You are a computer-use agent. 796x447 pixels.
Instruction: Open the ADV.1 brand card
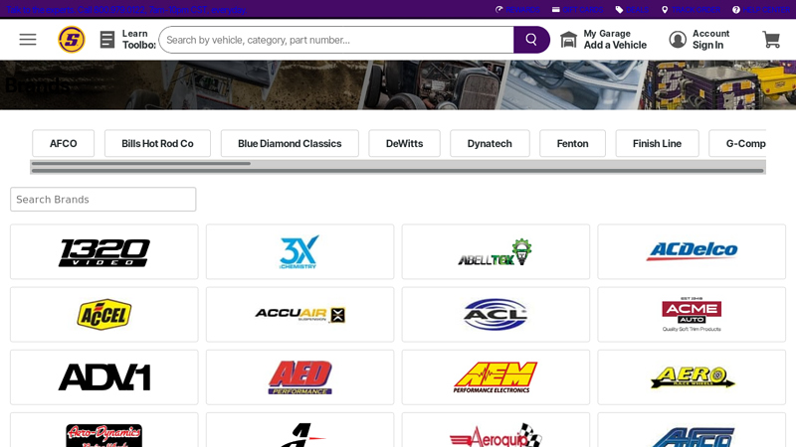(x=104, y=377)
